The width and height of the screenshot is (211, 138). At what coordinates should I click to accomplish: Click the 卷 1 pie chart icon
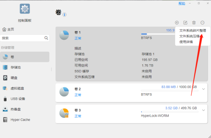point(64,35)
